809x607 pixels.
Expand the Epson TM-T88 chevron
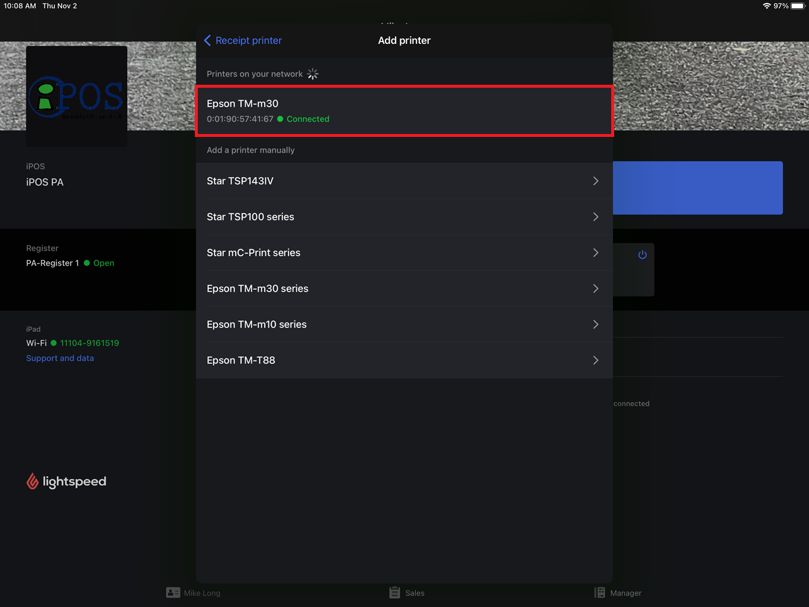coord(596,360)
